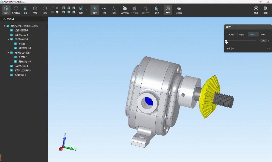
Task: Click the explode percentage slider handle
Action: tap(226, 41)
